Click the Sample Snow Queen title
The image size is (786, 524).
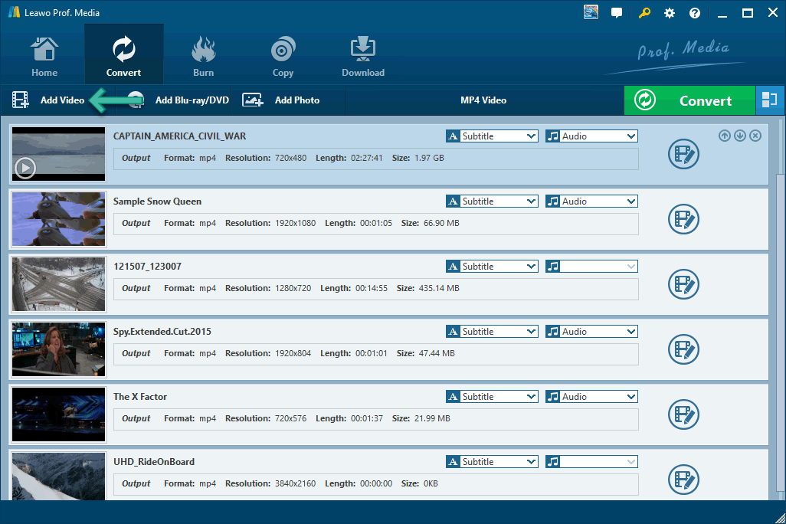tap(157, 201)
